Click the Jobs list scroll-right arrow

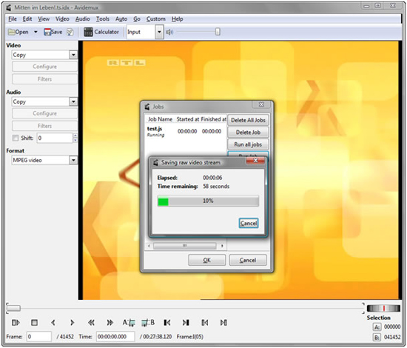[x=222, y=246]
